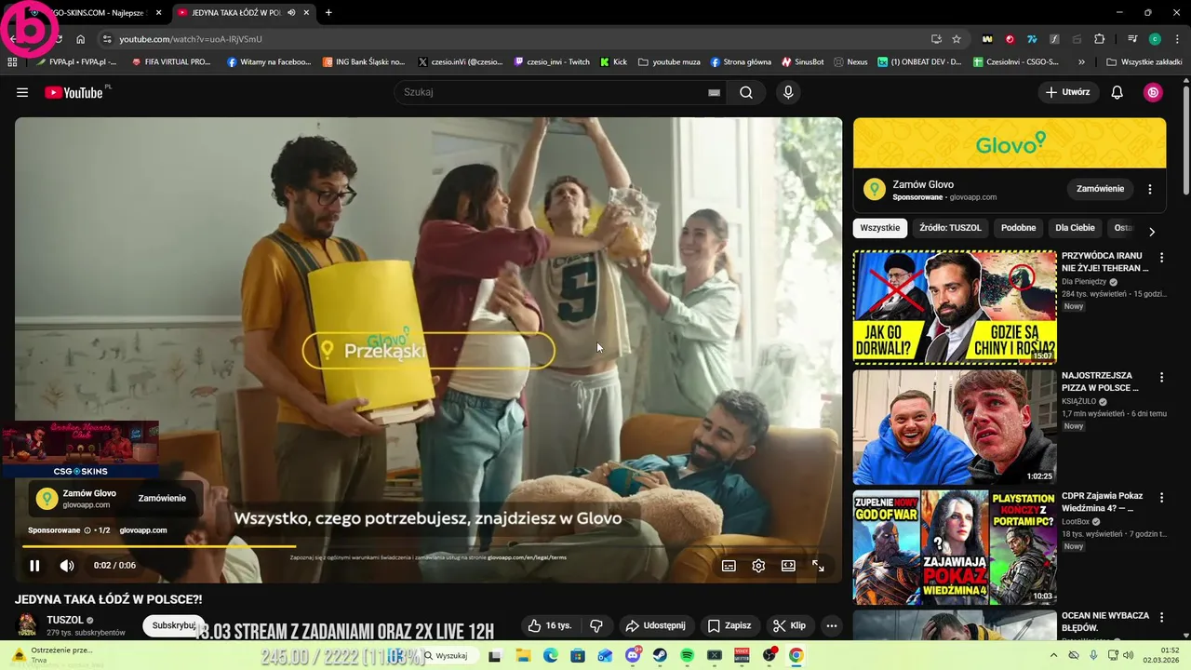This screenshot has height=670, width=1191.
Task: Open Microsoft Edge from the taskbar
Action: click(x=550, y=655)
